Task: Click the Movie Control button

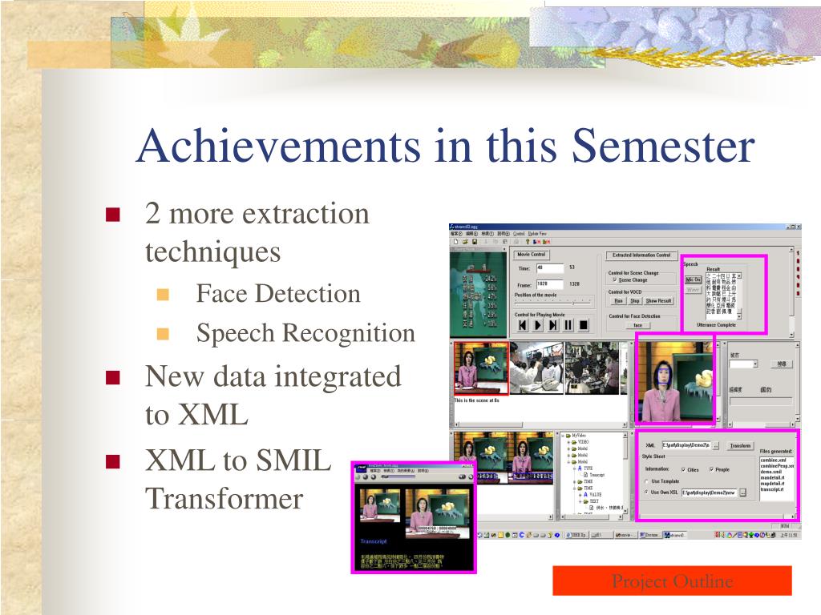Action: click(x=531, y=255)
